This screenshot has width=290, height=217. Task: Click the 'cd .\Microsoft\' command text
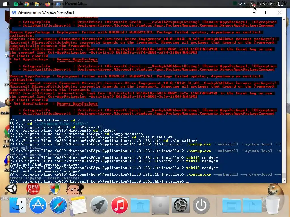point(88,127)
